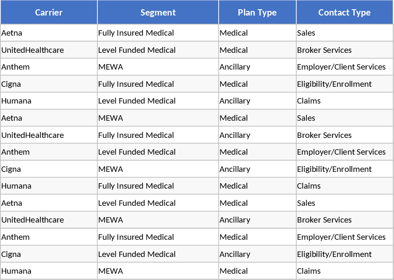
Task: Click the Carrier column header
Action: [49, 13]
